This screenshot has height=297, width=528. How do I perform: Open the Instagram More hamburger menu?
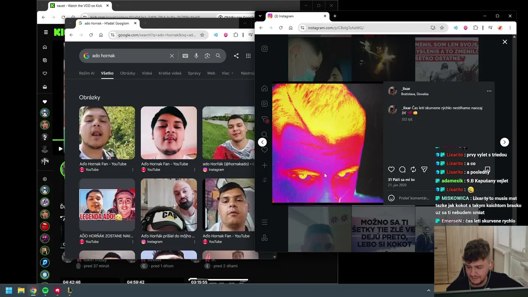point(264,222)
